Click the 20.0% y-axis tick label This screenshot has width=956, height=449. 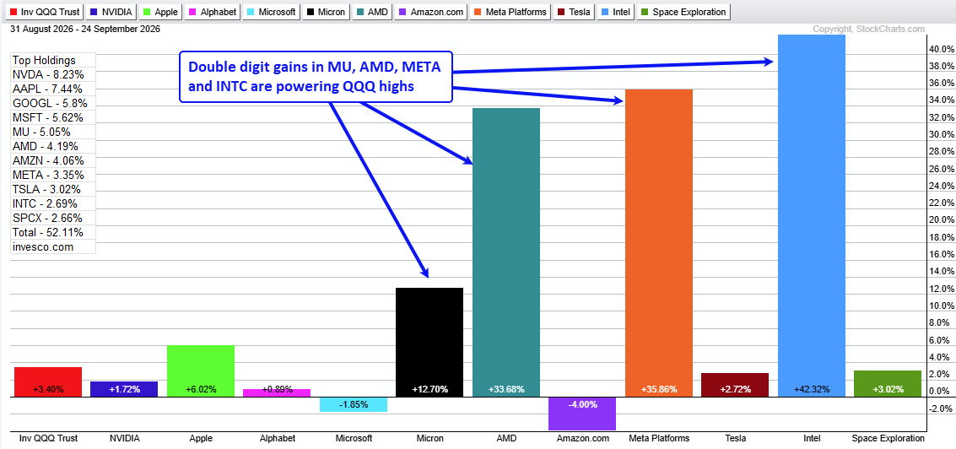(940, 219)
